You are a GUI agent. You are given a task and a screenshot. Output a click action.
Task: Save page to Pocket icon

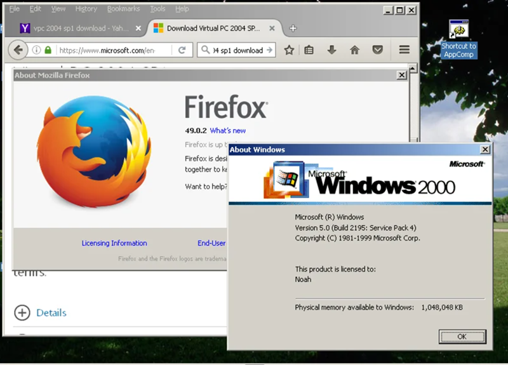pyautogui.click(x=377, y=50)
